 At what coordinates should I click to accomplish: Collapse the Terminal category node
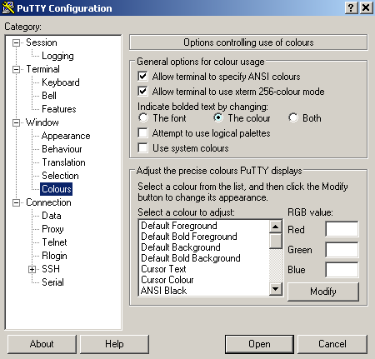(17, 69)
